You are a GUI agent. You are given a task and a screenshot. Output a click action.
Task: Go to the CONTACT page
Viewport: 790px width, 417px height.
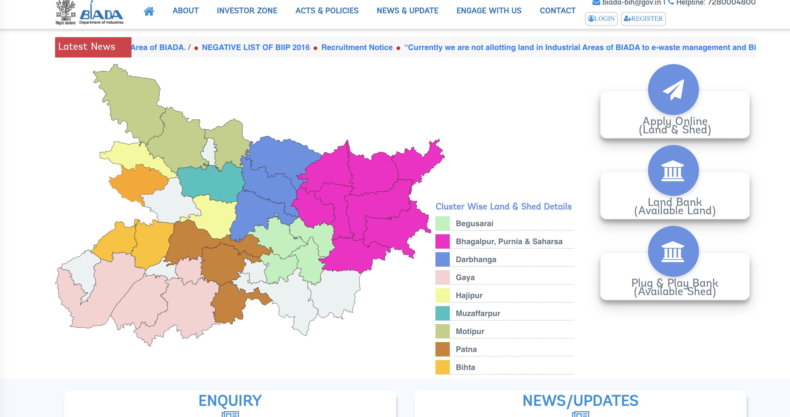pos(558,11)
